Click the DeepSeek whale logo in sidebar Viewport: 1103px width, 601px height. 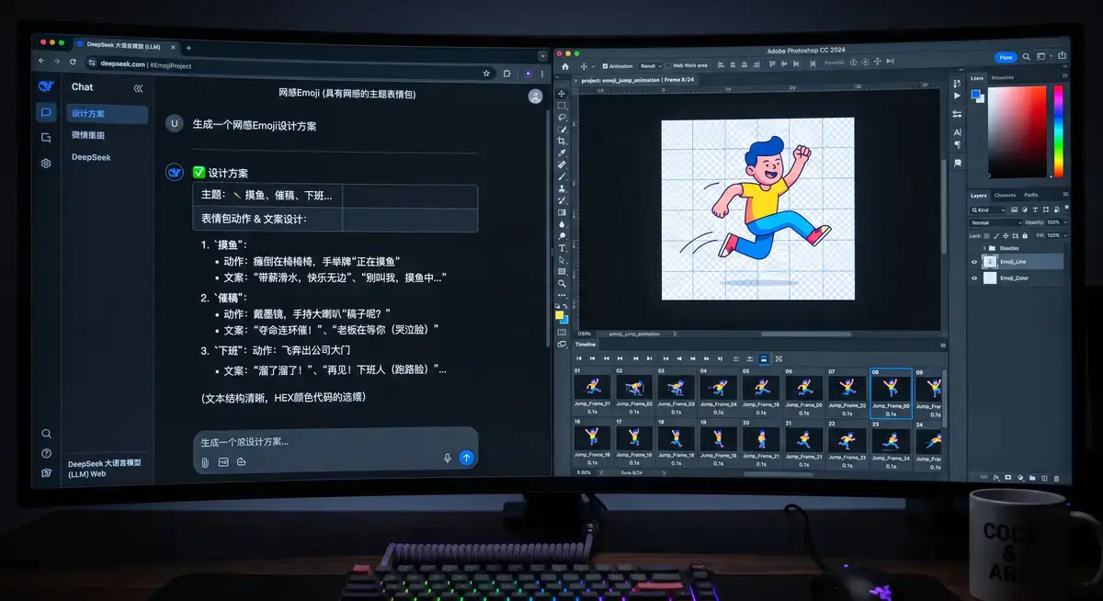(46, 86)
